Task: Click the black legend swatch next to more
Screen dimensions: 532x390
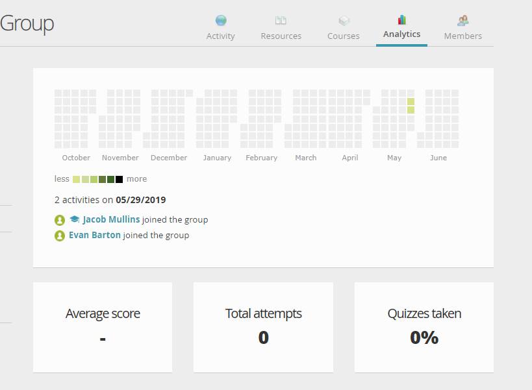Action: tap(119, 179)
